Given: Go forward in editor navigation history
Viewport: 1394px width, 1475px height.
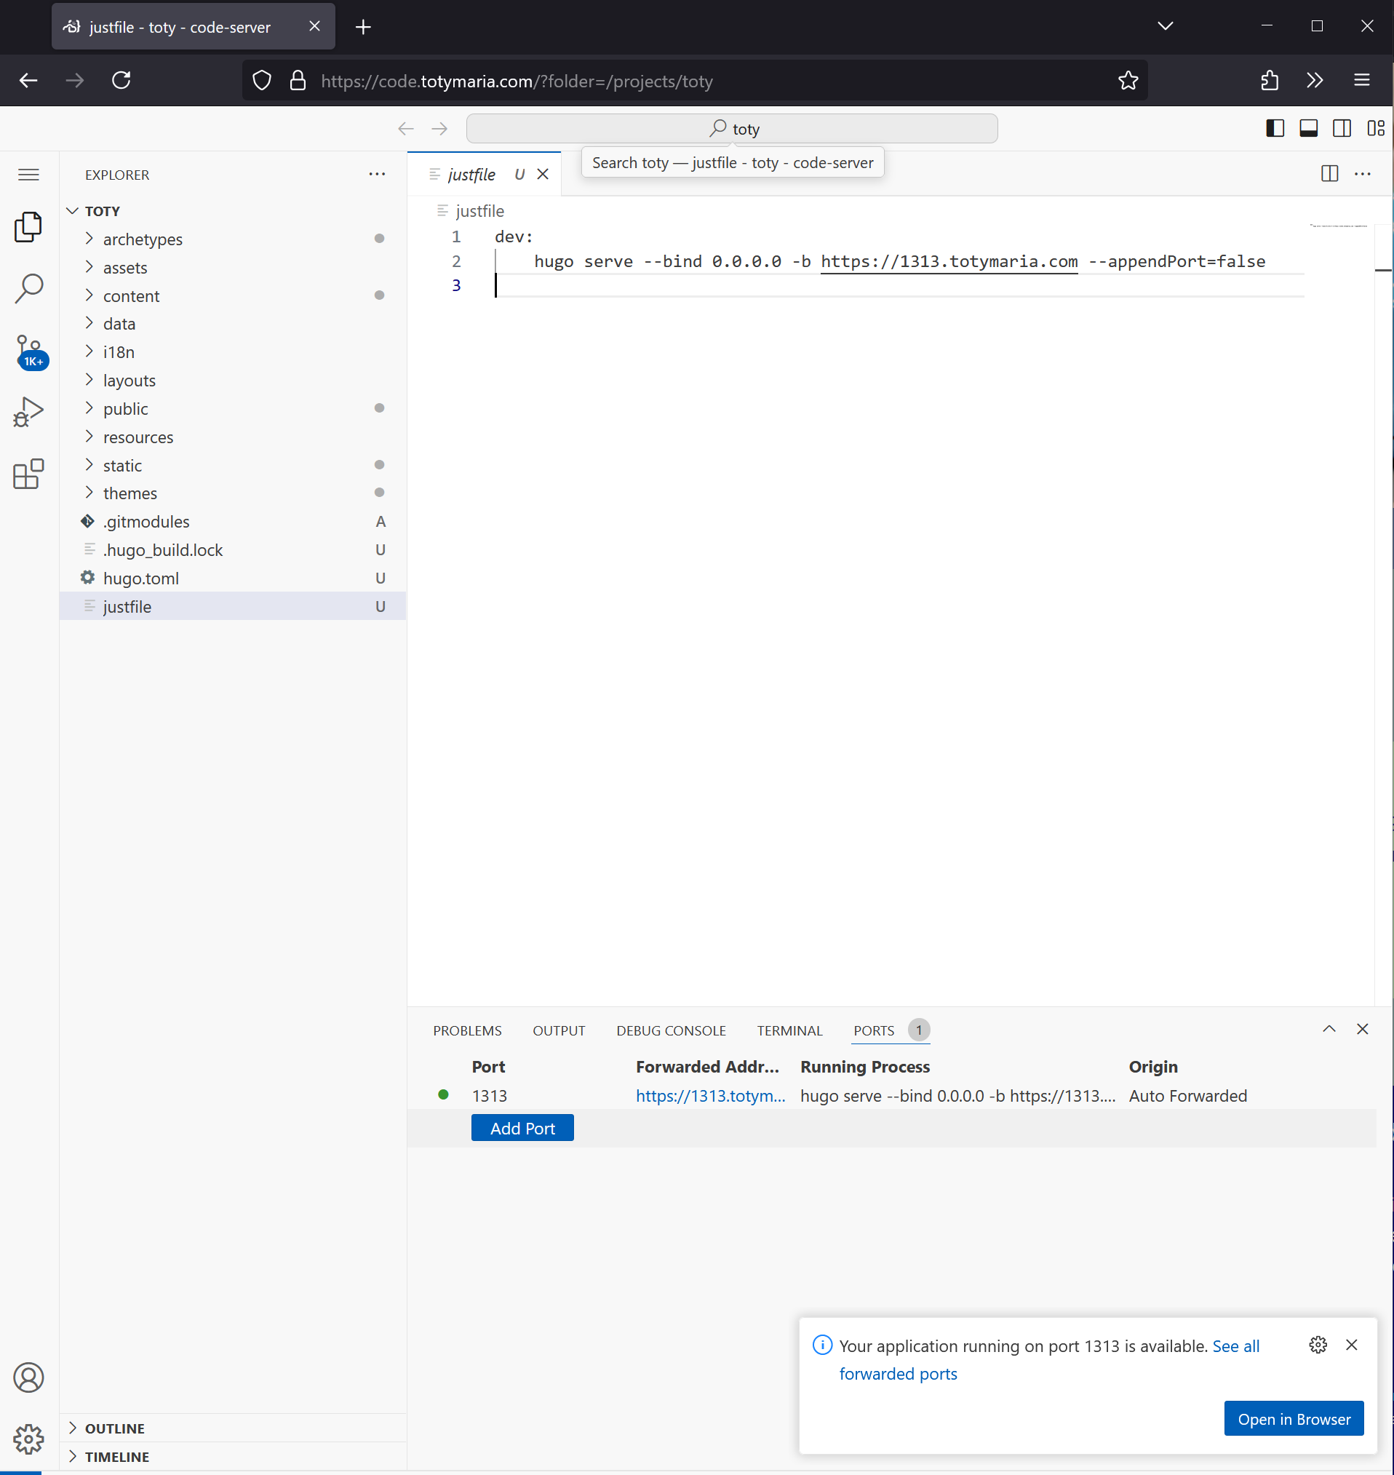Looking at the screenshot, I should [x=440, y=129].
